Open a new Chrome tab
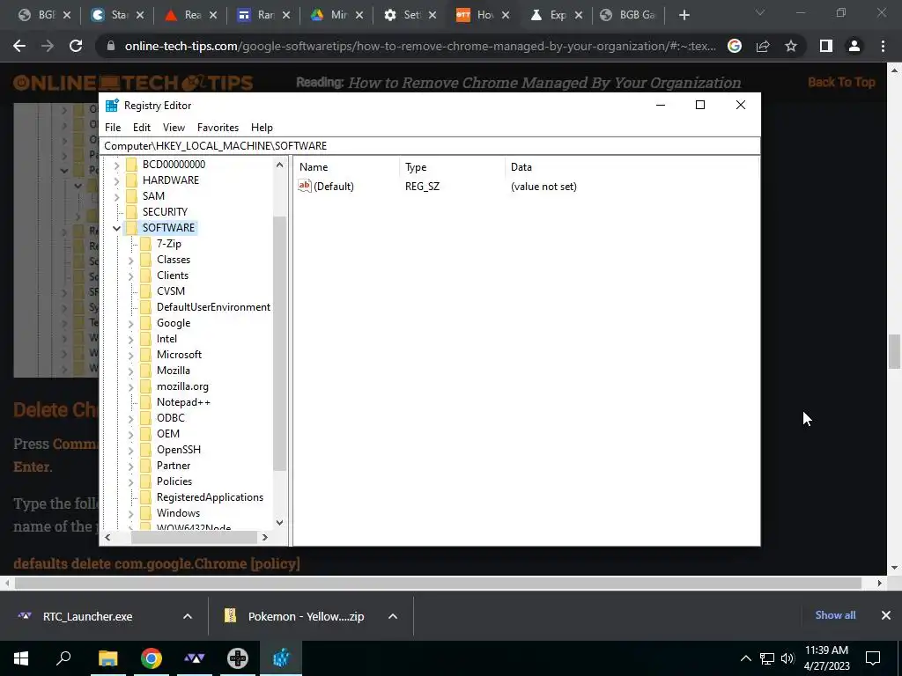Image resolution: width=902 pixels, height=676 pixels. (x=684, y=15)
